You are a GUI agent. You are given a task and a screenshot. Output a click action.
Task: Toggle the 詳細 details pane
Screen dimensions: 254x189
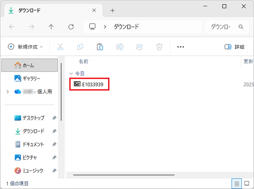coord(234,47)
